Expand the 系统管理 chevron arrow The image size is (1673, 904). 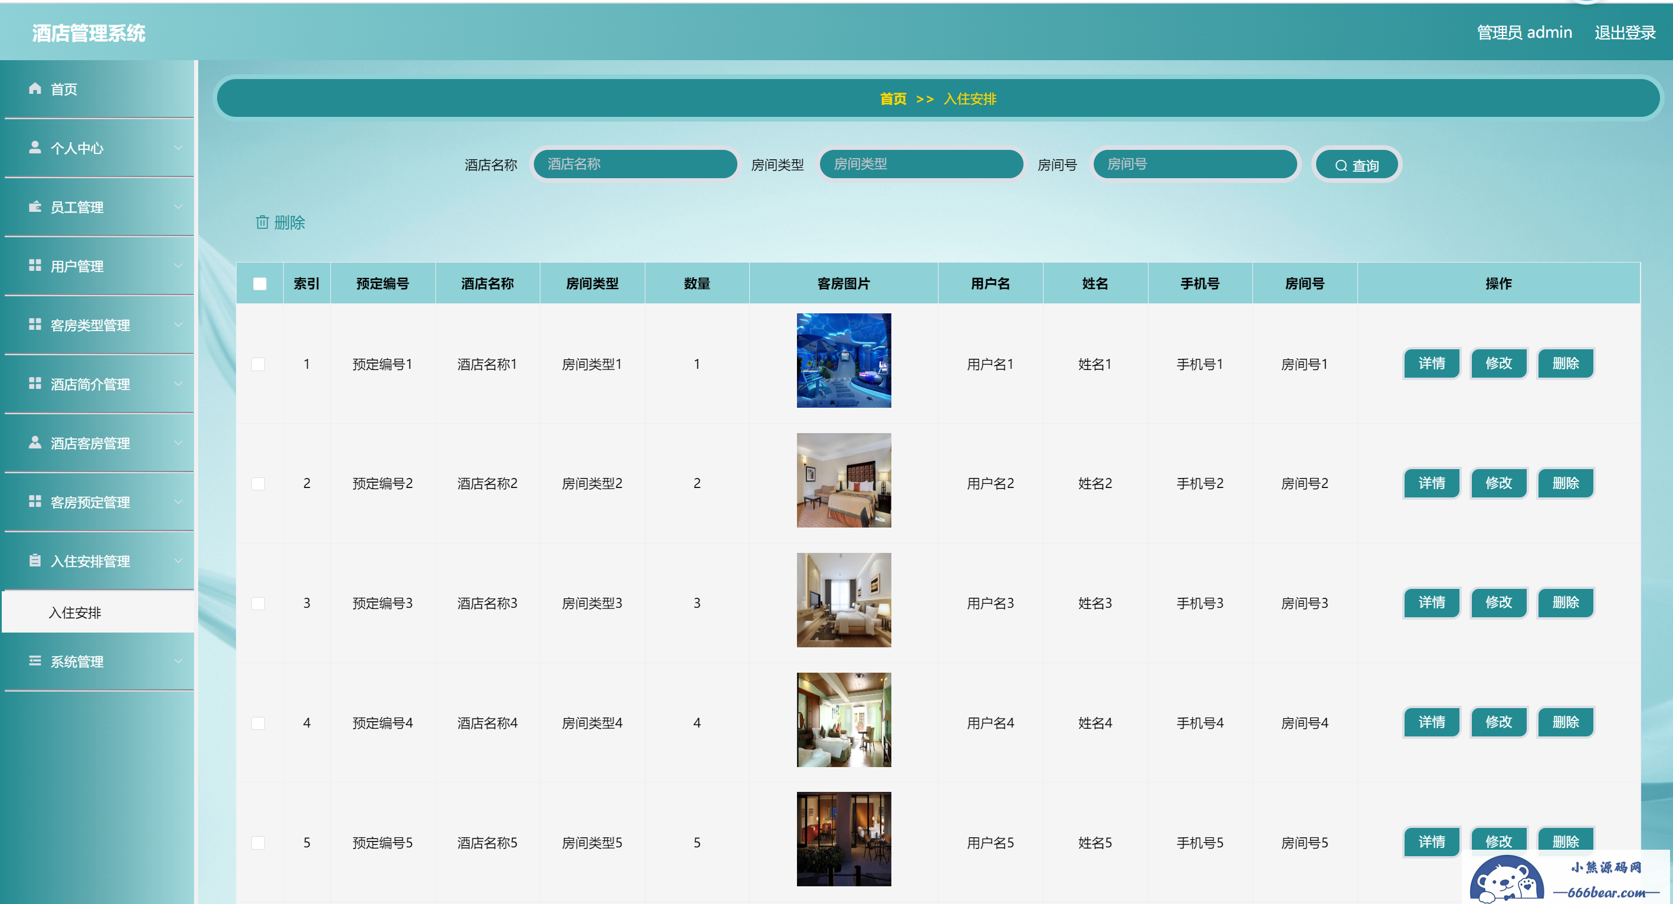click(x=178, y=661)
